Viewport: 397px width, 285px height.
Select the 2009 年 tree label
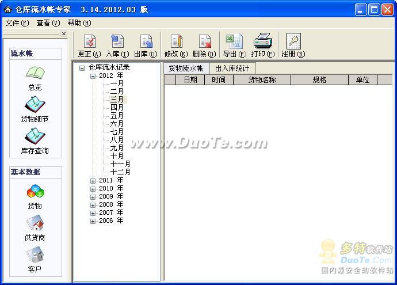[111, 196]
